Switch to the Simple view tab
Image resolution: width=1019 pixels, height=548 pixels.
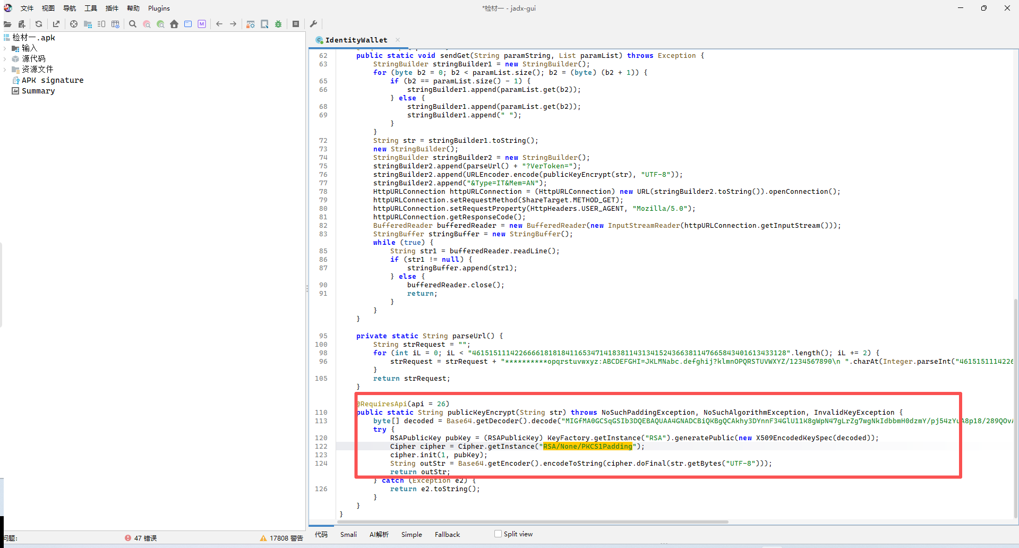[x=412, y=534]
